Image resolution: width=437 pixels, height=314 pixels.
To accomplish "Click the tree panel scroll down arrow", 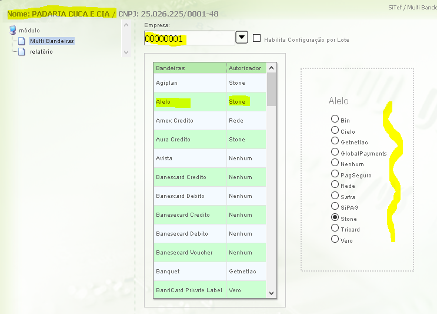I will coord(126,52).
